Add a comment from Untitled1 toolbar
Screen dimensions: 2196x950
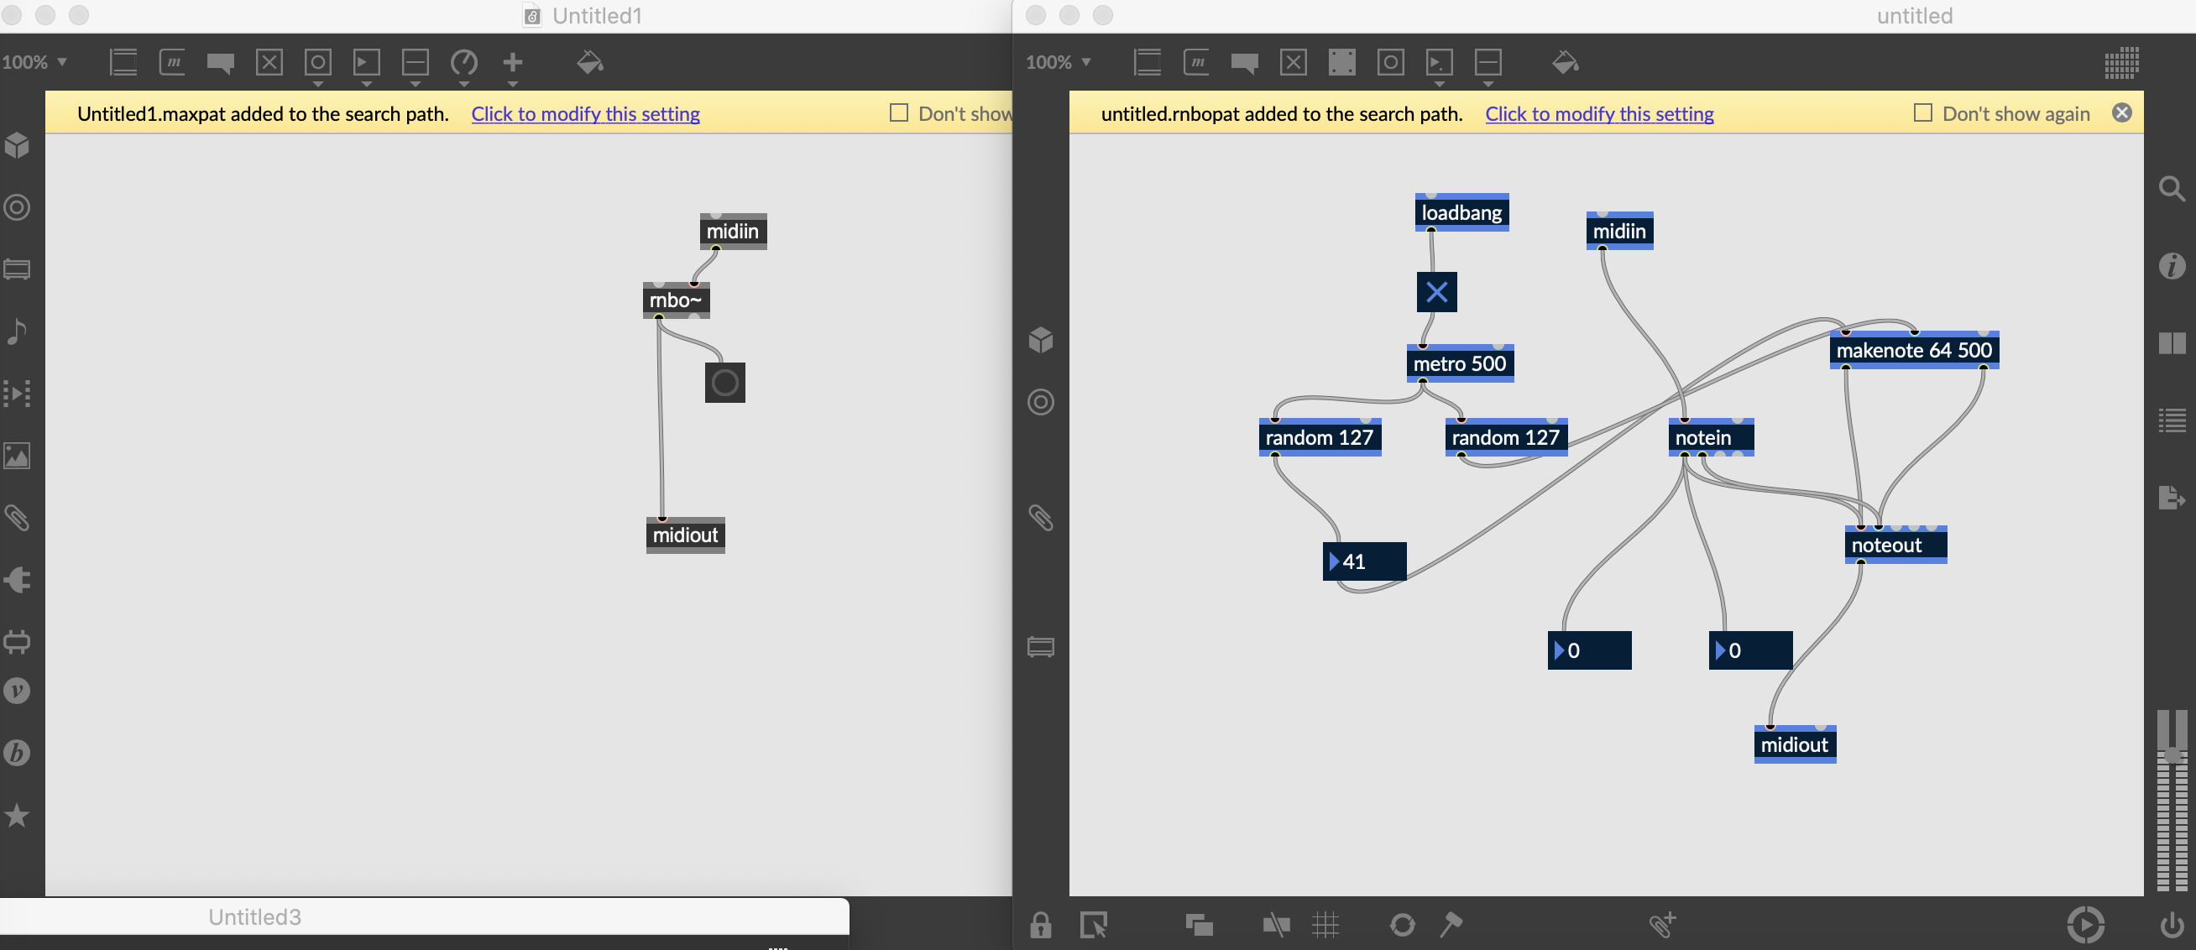click(221, 63)
